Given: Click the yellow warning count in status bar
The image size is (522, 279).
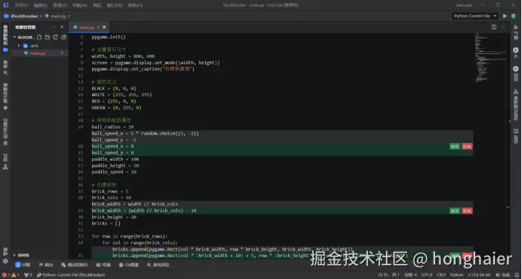Looking at the screenshot, I should (x=16, y=275).
